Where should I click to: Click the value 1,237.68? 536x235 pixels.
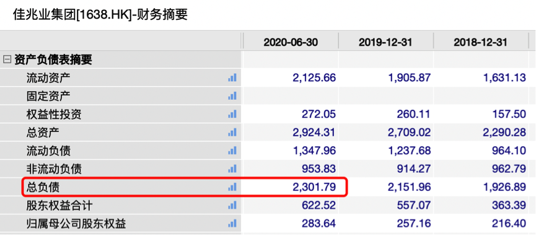click(409, 151)
